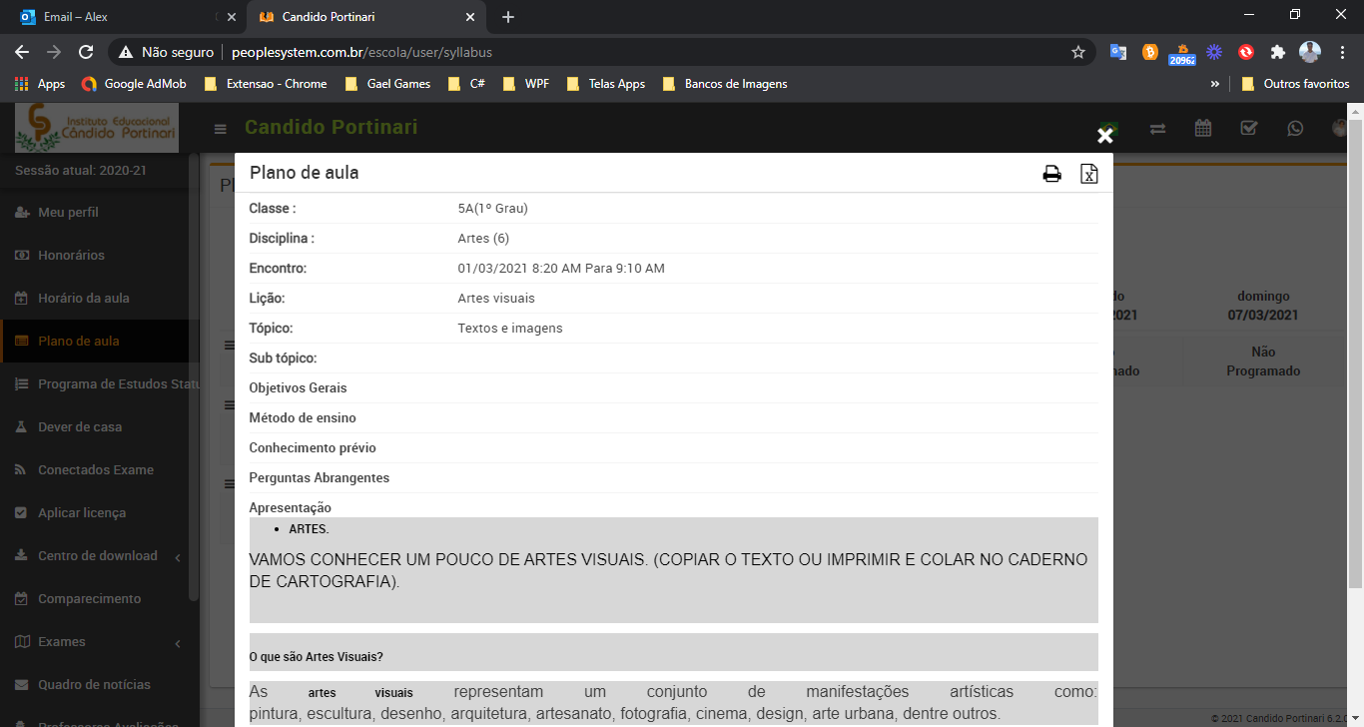Viewport: 1364px width, 727px height.
Task: Click the page vertical scrollbar
Action: (1355, 350)
